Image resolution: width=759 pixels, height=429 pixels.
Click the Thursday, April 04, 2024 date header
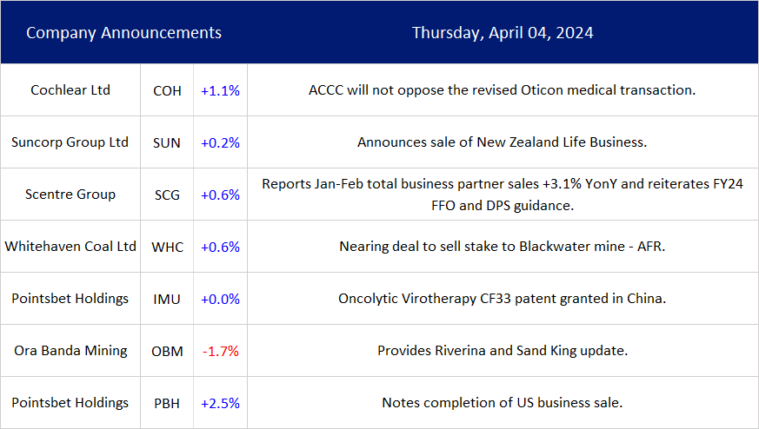pyautogui.click(x=503, y=33)
